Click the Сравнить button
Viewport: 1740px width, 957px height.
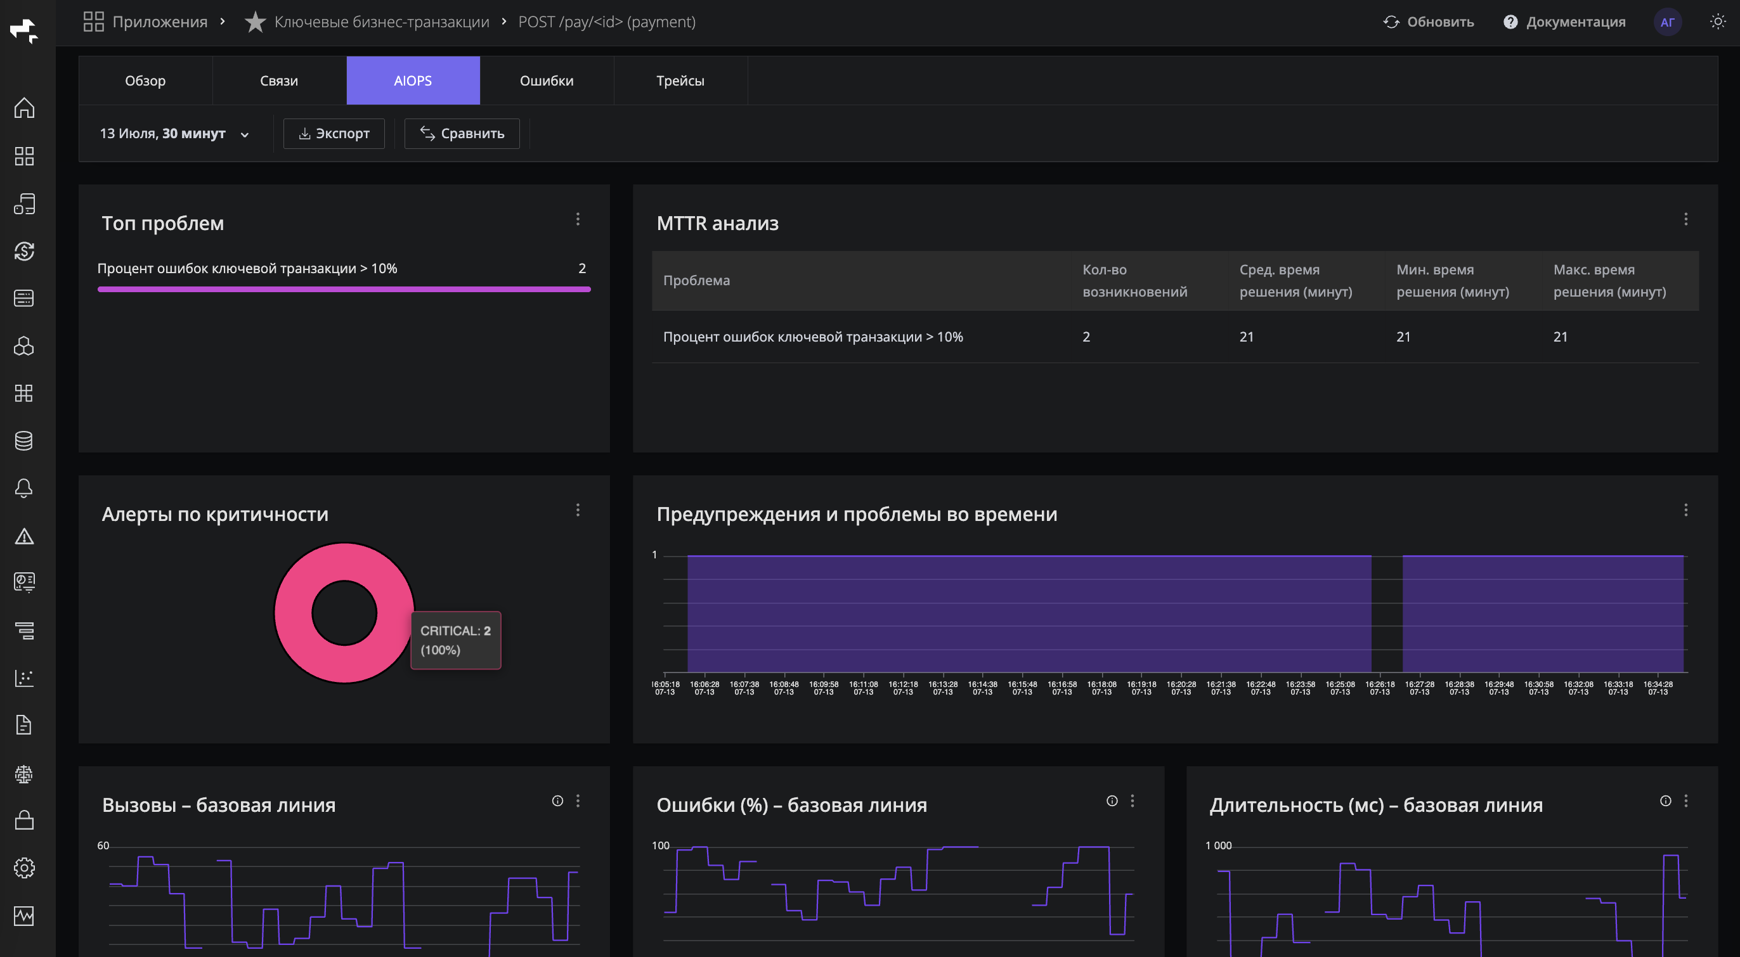coord(462,134)
